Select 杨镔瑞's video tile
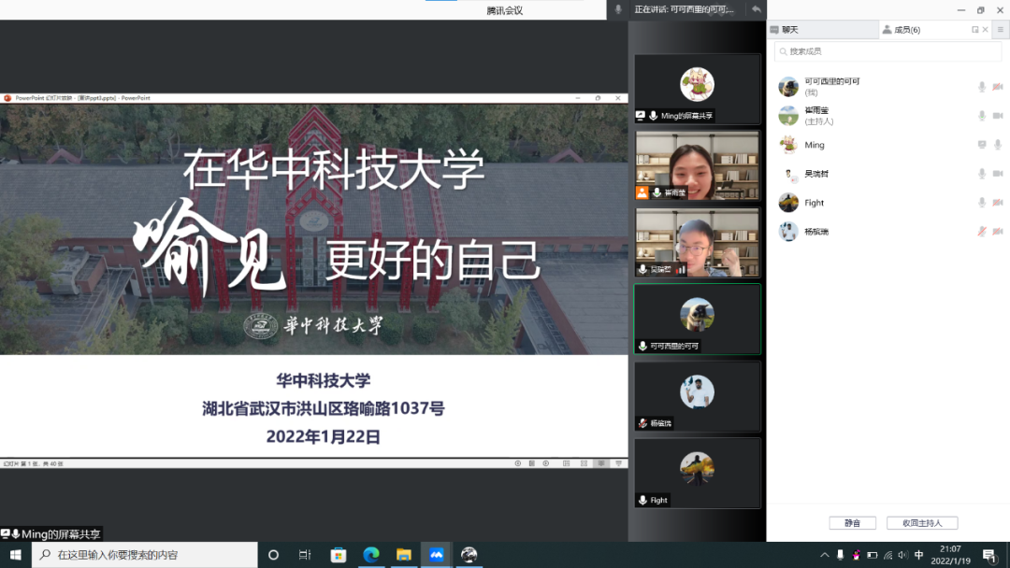 pos(697,396)
